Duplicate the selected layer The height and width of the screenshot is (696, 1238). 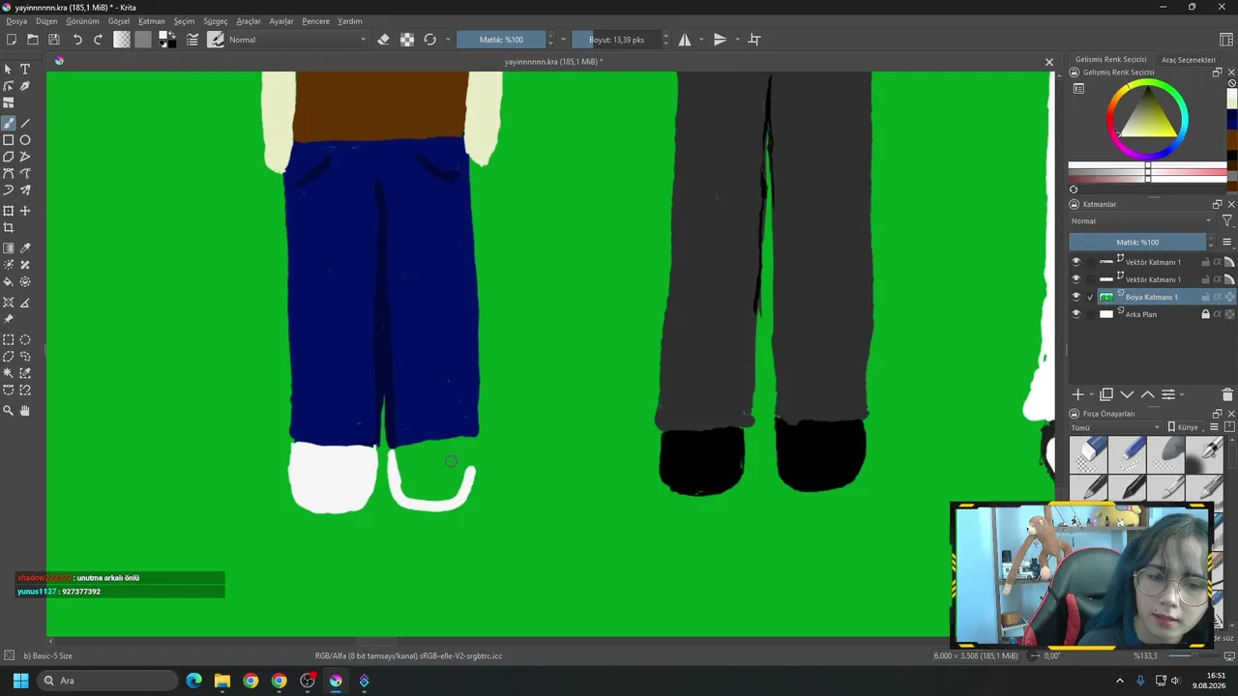[x=1106, y=394]
